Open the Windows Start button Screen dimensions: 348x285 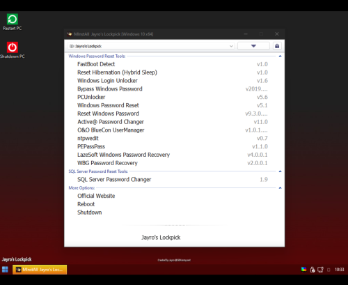coord(5,270)
